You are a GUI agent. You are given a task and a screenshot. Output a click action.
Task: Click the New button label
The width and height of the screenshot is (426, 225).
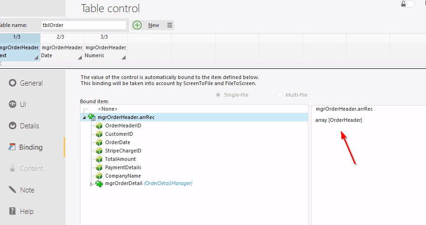(x=153, y=25)
